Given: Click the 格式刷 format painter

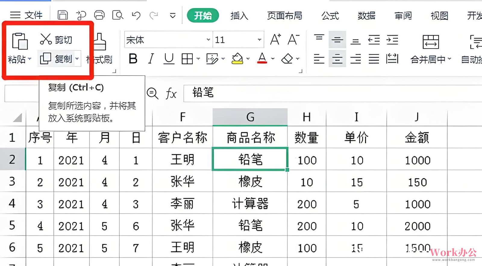Looking at the screenshot, I should [99, 49].
